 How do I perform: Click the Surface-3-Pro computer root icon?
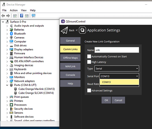pos(7,22)
